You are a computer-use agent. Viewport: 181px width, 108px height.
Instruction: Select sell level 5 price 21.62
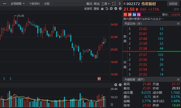pos(143,29)
